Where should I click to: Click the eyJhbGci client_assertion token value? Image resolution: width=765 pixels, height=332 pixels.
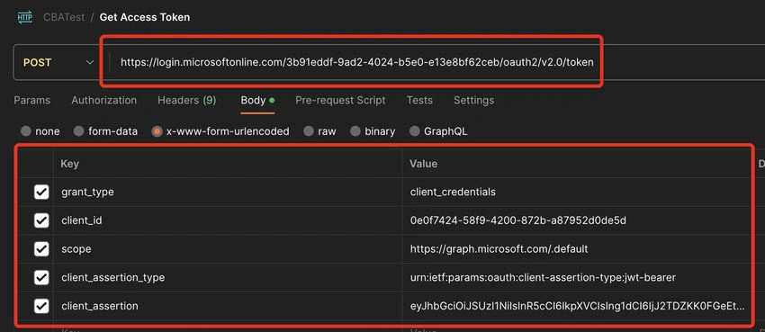[578, 306]
